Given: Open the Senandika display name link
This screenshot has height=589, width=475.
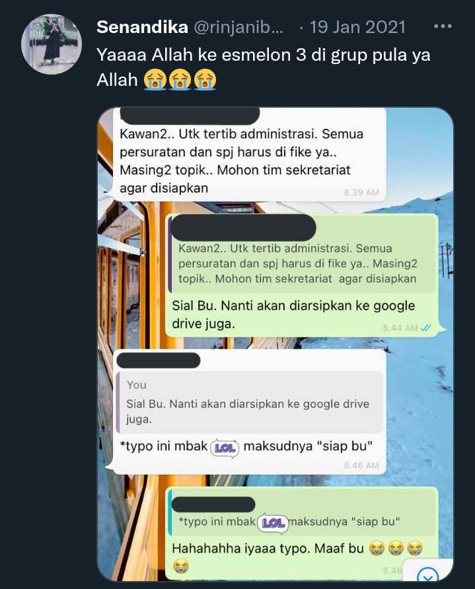Looking at the screenshot, I should click(142, 27).
